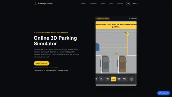Click the brown car in demo
Viewport: 172px width, 97px height.
click(x=123, y=65)
